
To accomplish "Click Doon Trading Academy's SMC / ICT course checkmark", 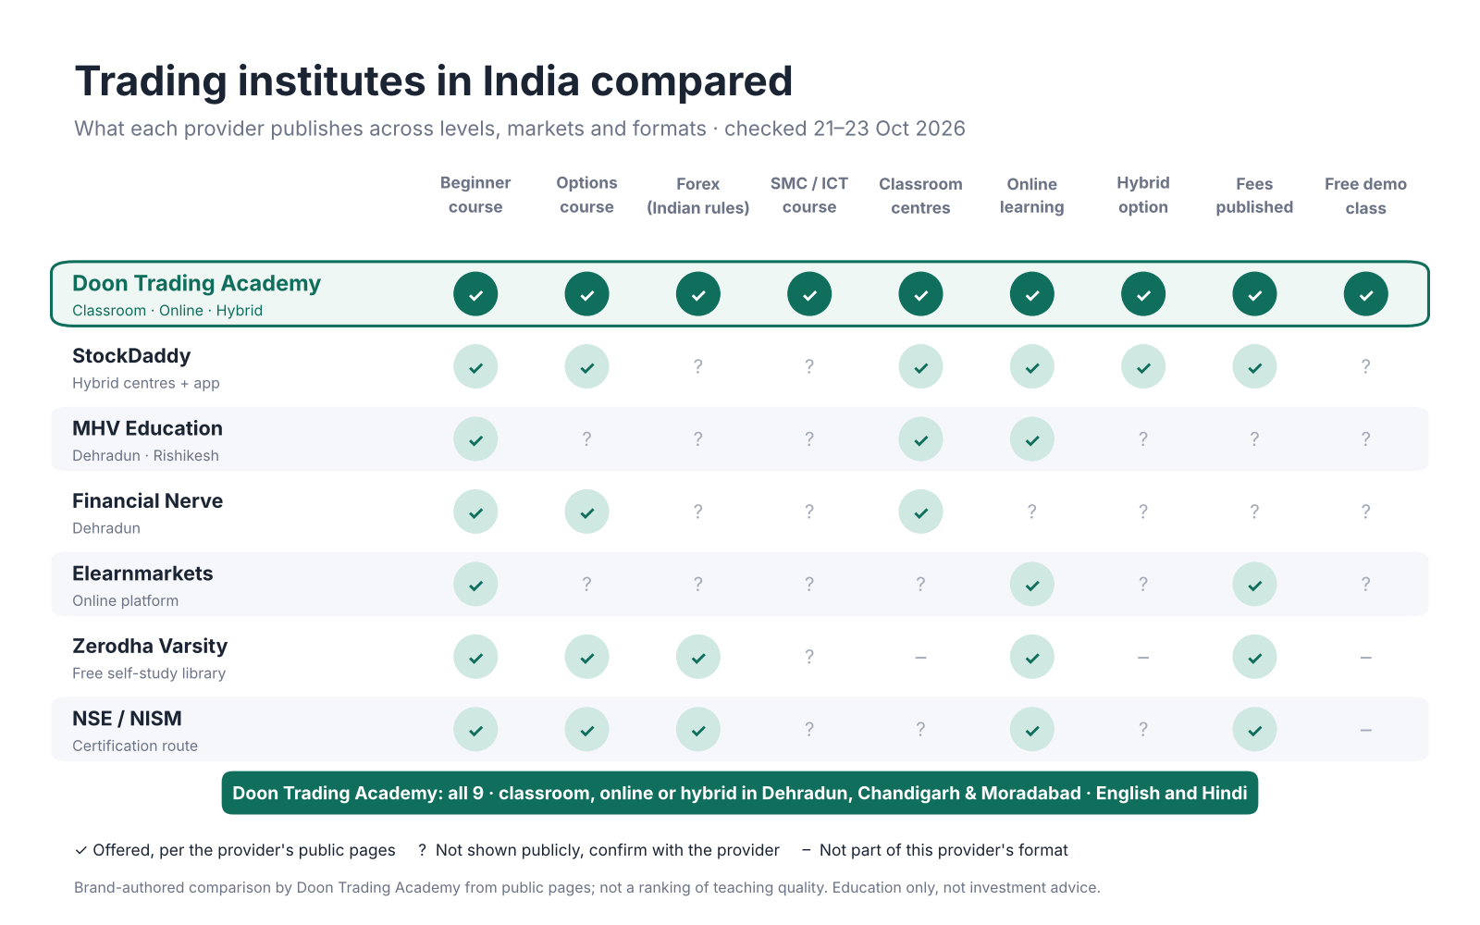I will click(809, 294).
